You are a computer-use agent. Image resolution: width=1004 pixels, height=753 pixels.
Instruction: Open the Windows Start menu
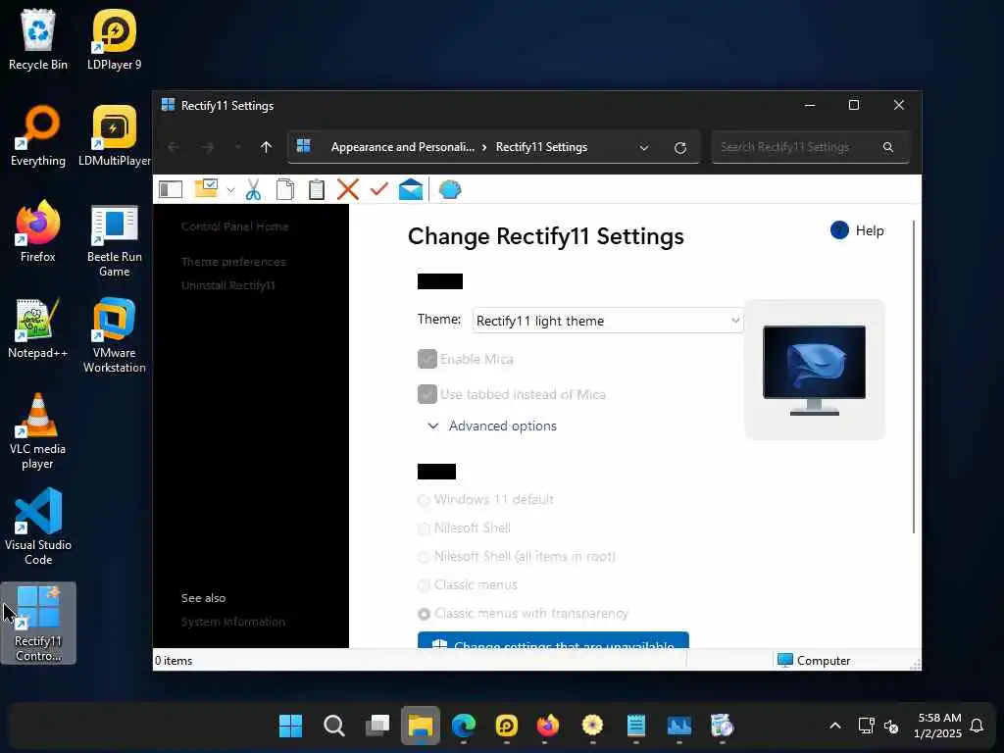(x=290, y=726)
